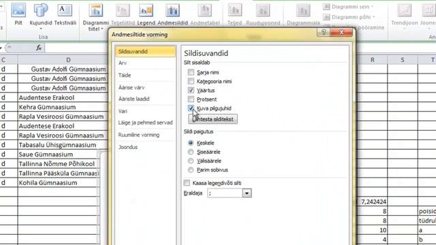
Task: Enable the Protsent checkbox
Action: [191, 99]
